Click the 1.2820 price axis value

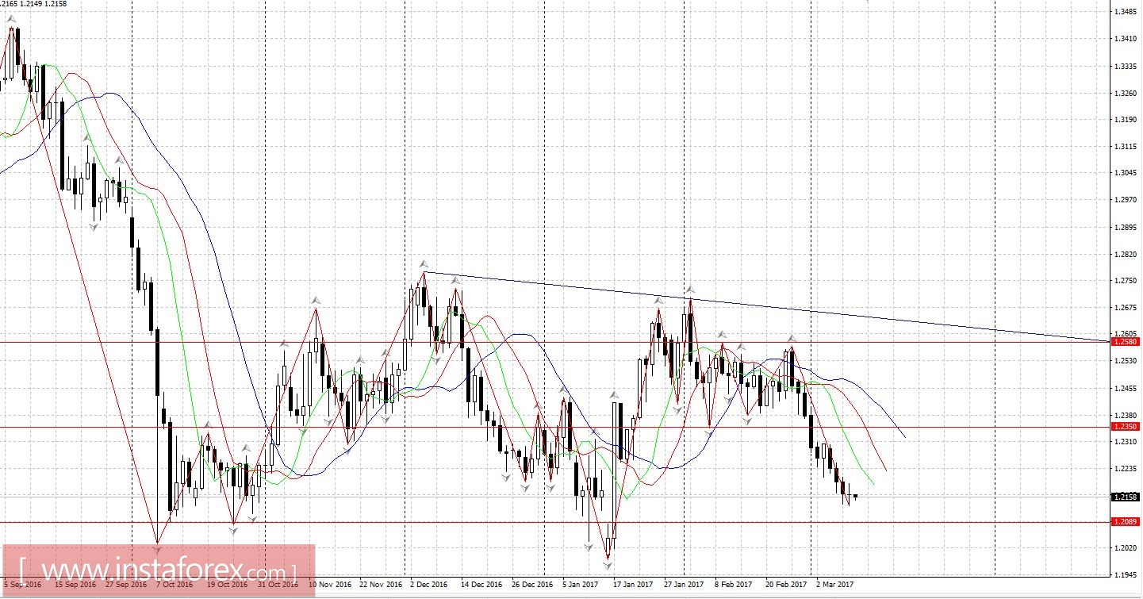(1126, 255)
